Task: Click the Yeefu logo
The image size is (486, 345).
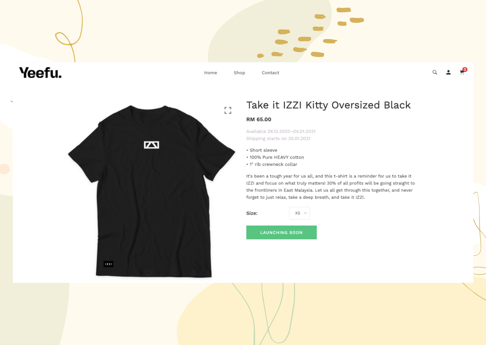Action: [x=40, y=73]
